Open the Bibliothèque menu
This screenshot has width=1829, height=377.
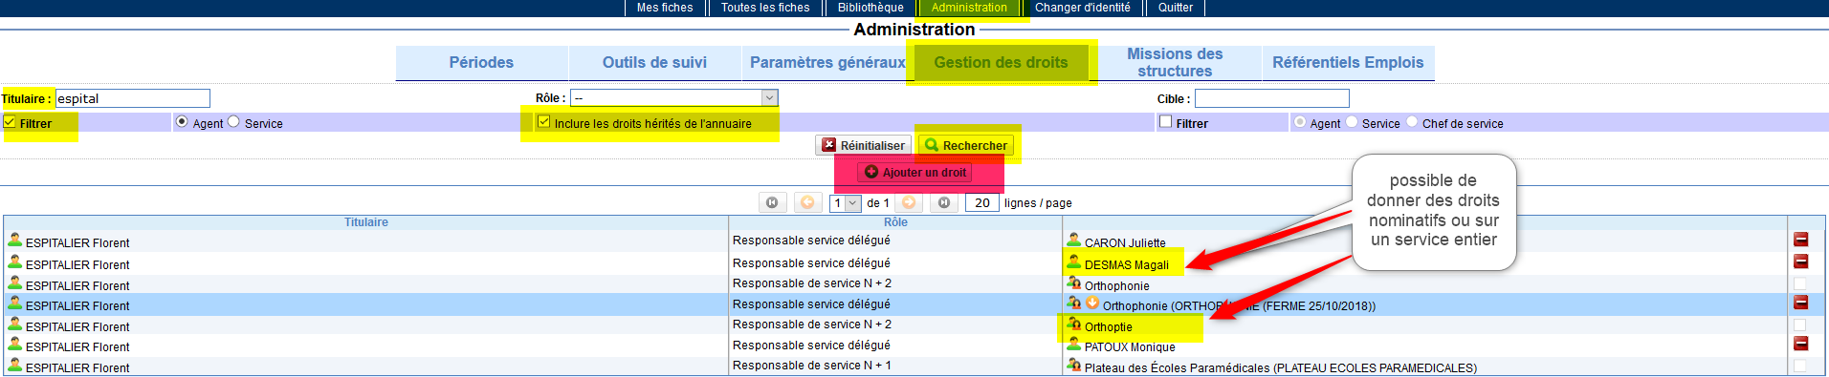[870, 8]
